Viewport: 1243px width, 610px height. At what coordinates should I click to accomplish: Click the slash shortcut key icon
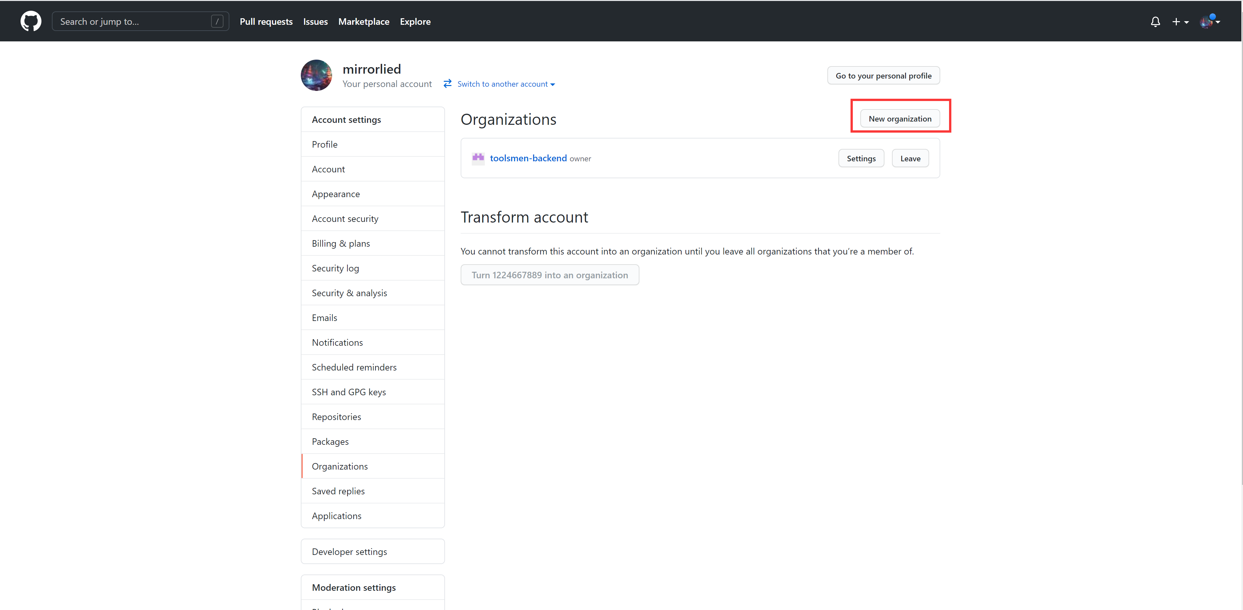tap(217, 22)
